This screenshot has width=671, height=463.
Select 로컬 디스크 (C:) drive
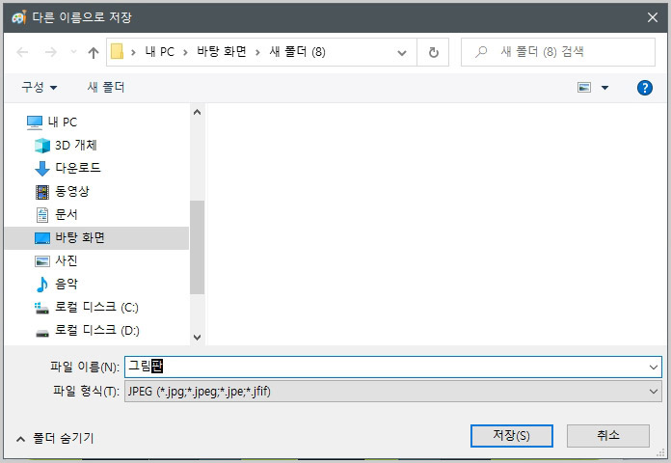95,307
